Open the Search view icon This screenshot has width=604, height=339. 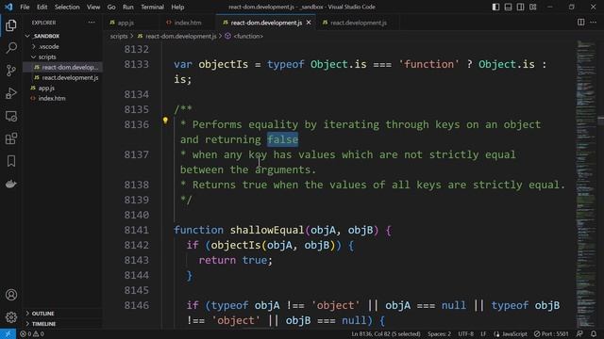pos(11,48)
